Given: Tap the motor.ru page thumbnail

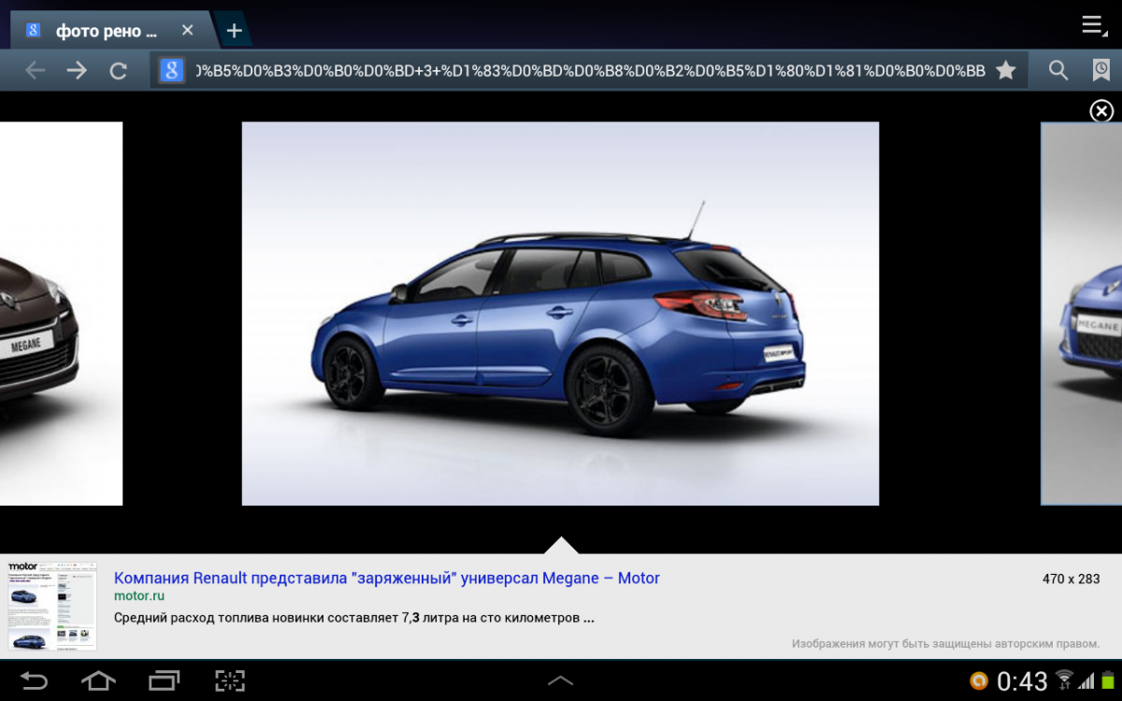Looking at the screenshot, I should [52, 606].
